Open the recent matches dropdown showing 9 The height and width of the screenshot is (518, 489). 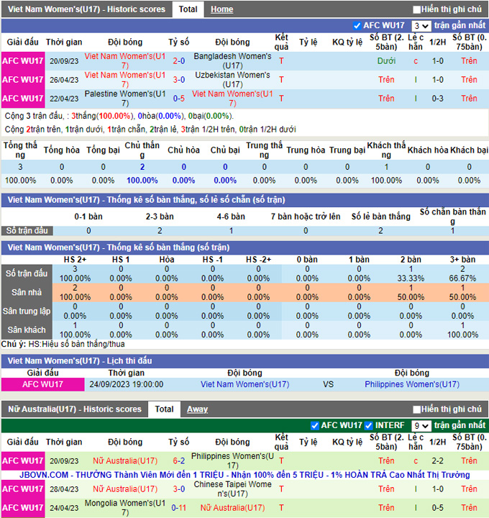coord(422,426)
